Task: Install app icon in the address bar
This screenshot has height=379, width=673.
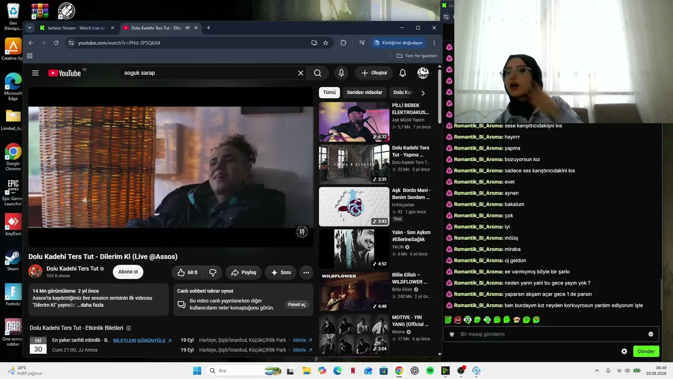Action: coord(314,43)
